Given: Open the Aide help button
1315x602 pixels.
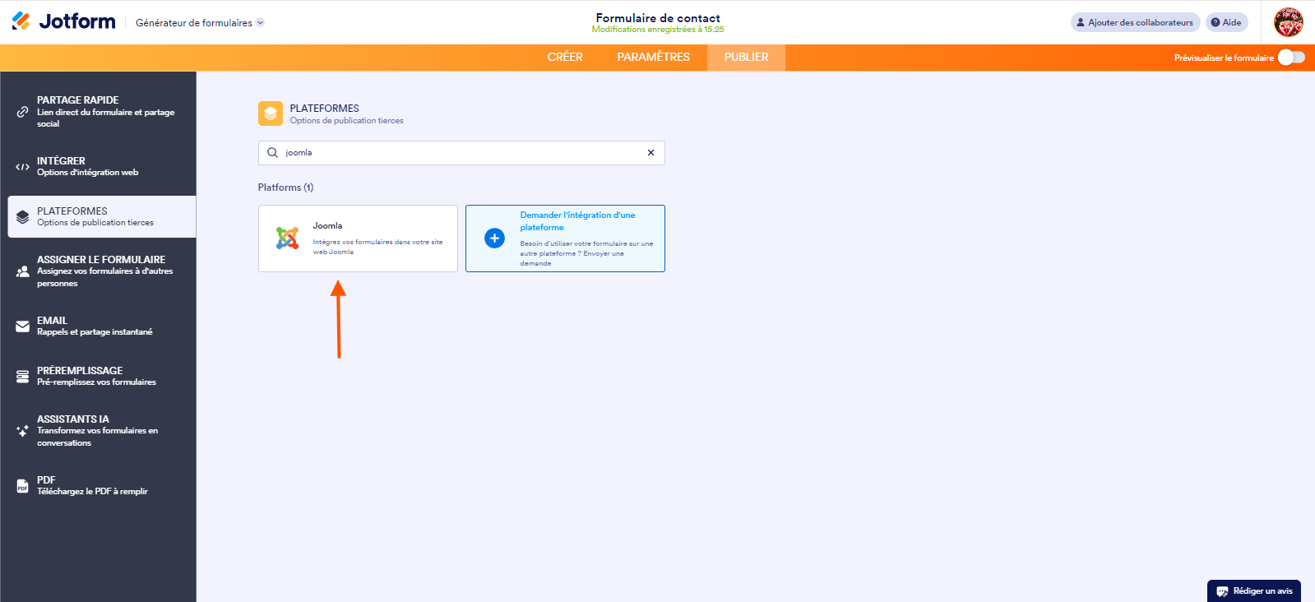Looking at the screenshot, I should pos(1226,22).
